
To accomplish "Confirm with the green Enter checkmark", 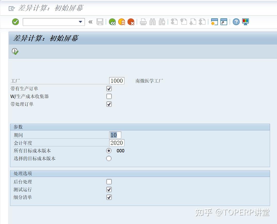I will click(15, 22).
